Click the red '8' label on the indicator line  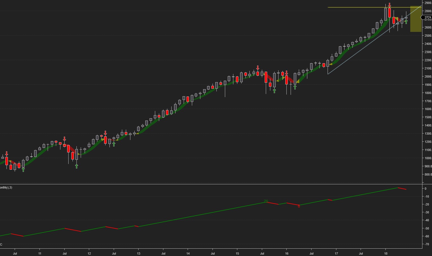(x=299, y=206)
